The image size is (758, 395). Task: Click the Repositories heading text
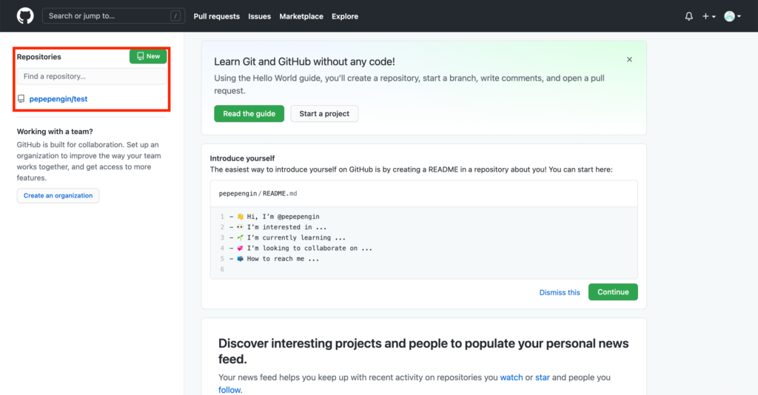point(38,57)
